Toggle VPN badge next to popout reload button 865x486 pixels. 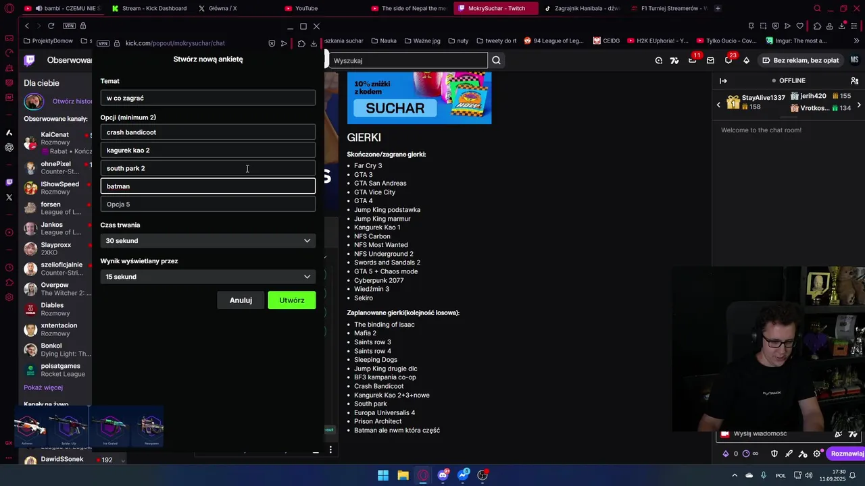point(69,26)
